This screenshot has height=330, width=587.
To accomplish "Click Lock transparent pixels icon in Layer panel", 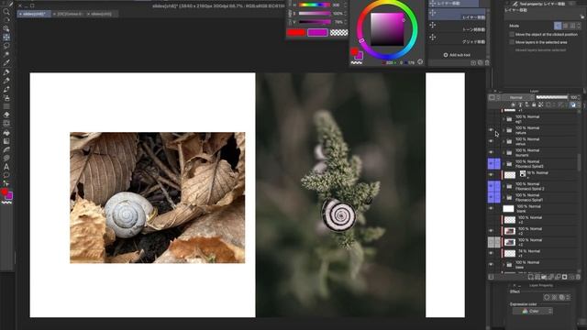I will pyautogui.click(x=540, y=105).
